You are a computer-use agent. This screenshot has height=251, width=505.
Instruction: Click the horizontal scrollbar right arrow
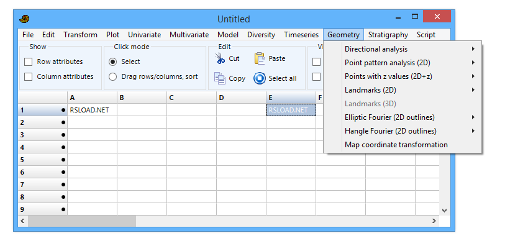coord(434,221)
